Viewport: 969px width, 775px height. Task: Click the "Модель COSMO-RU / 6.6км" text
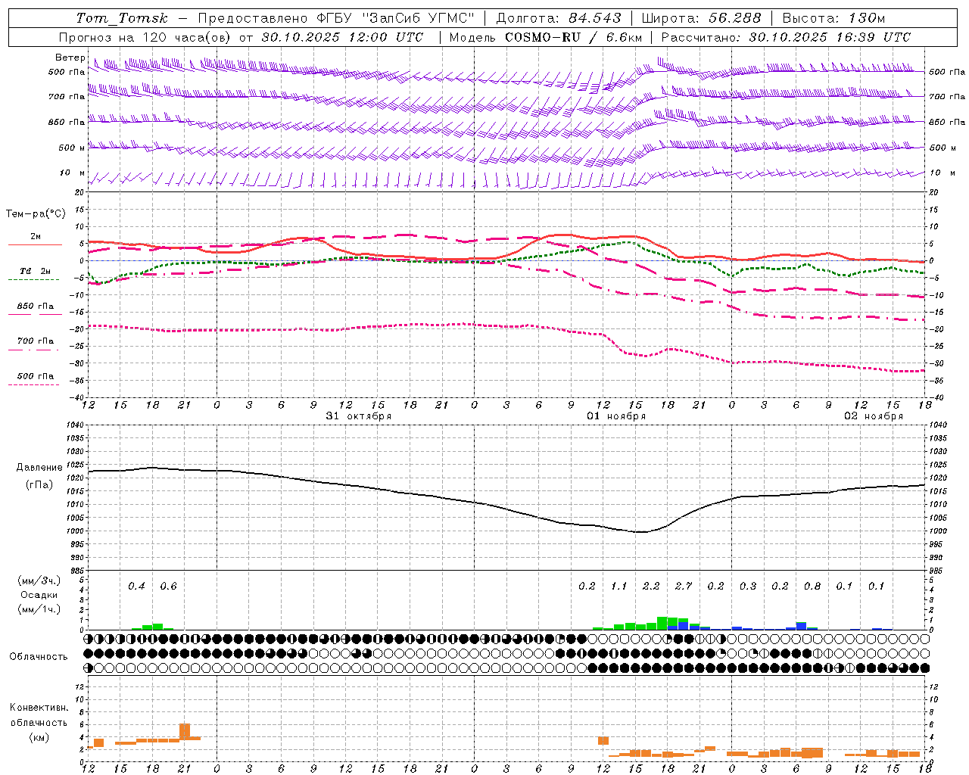tap(546, 37)
